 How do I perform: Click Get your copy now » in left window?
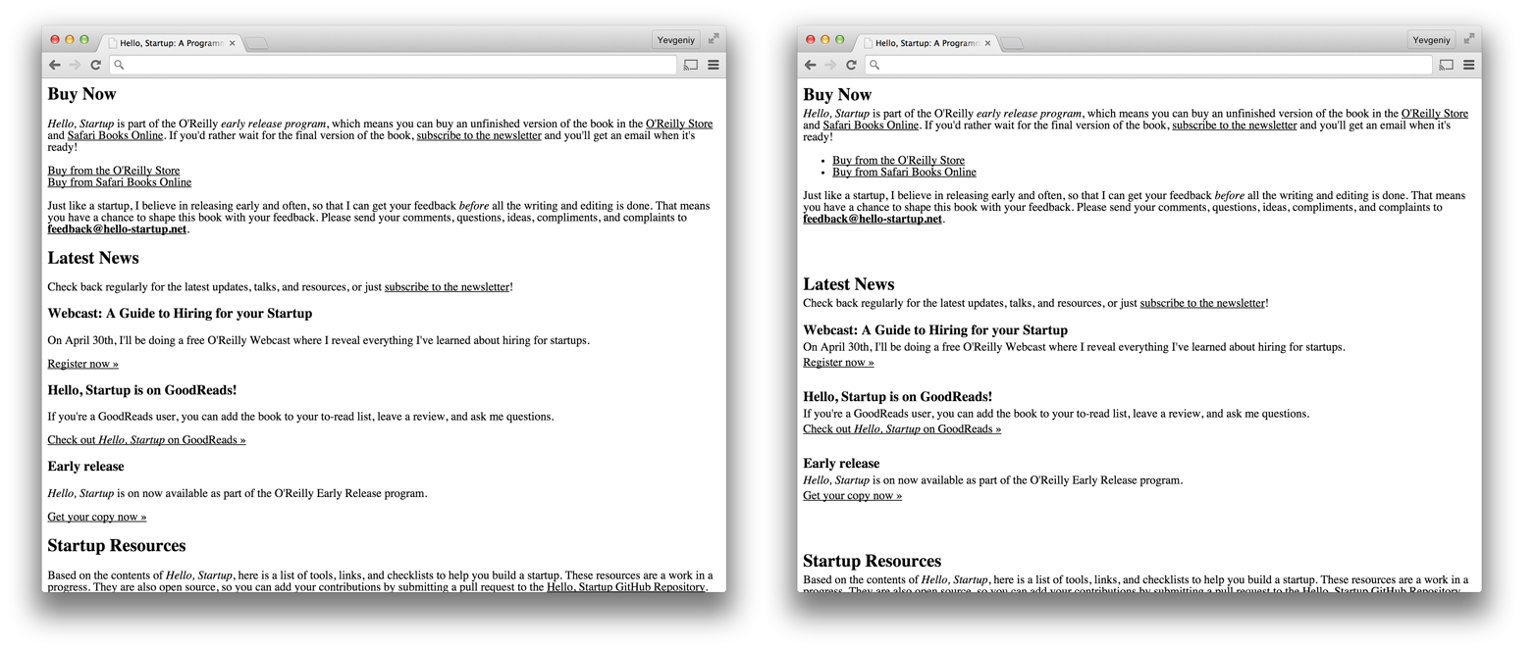(97, 517)
